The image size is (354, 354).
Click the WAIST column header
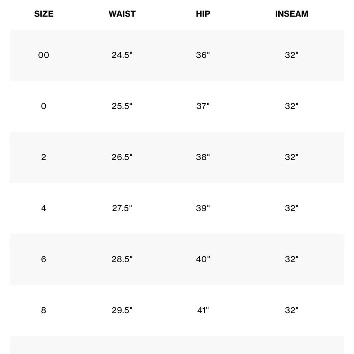click(122, 14)
